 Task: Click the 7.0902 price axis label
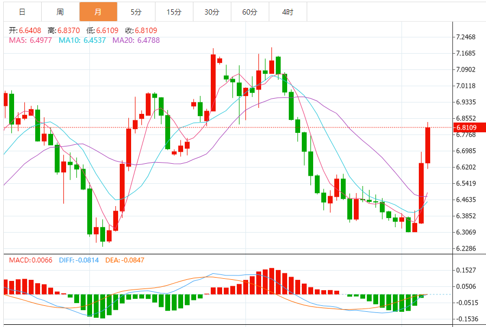click(x=465, y=69)
